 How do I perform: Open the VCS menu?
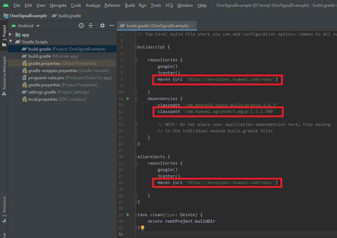[x=169, y=5]
